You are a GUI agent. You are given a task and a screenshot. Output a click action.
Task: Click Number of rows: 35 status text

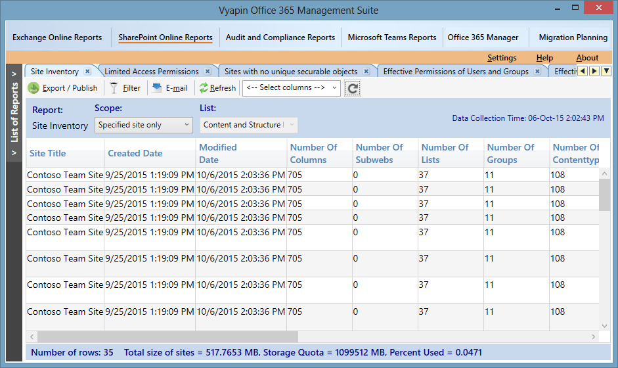(72, 353)
